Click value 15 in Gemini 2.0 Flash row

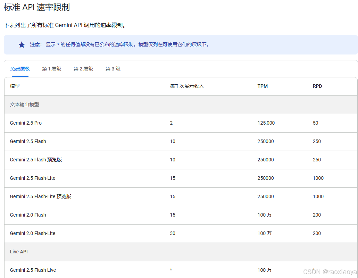pos(173,215)
